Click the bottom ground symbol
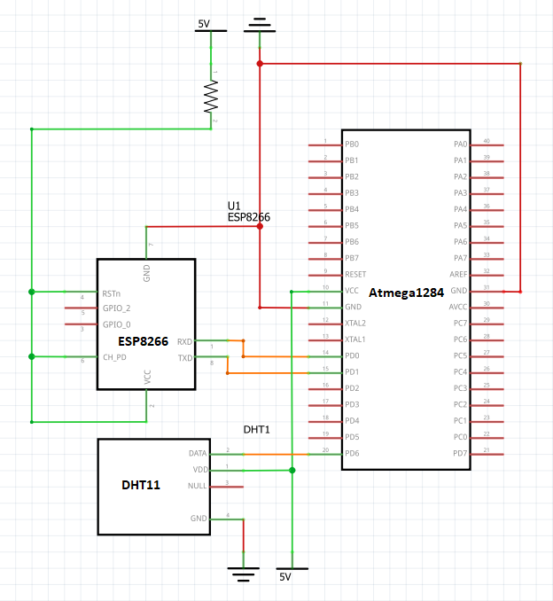 tap(244, 574)
